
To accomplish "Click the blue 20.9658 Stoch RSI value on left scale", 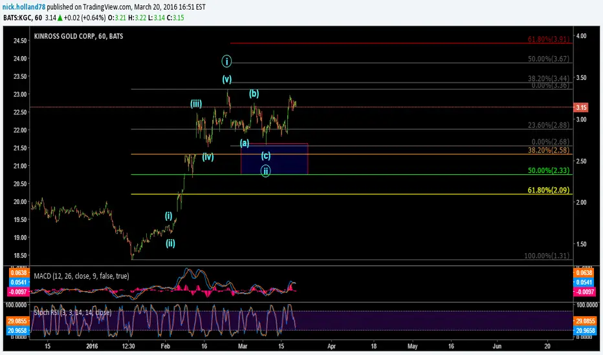I will pyautogui.click(x=17, y=330).
